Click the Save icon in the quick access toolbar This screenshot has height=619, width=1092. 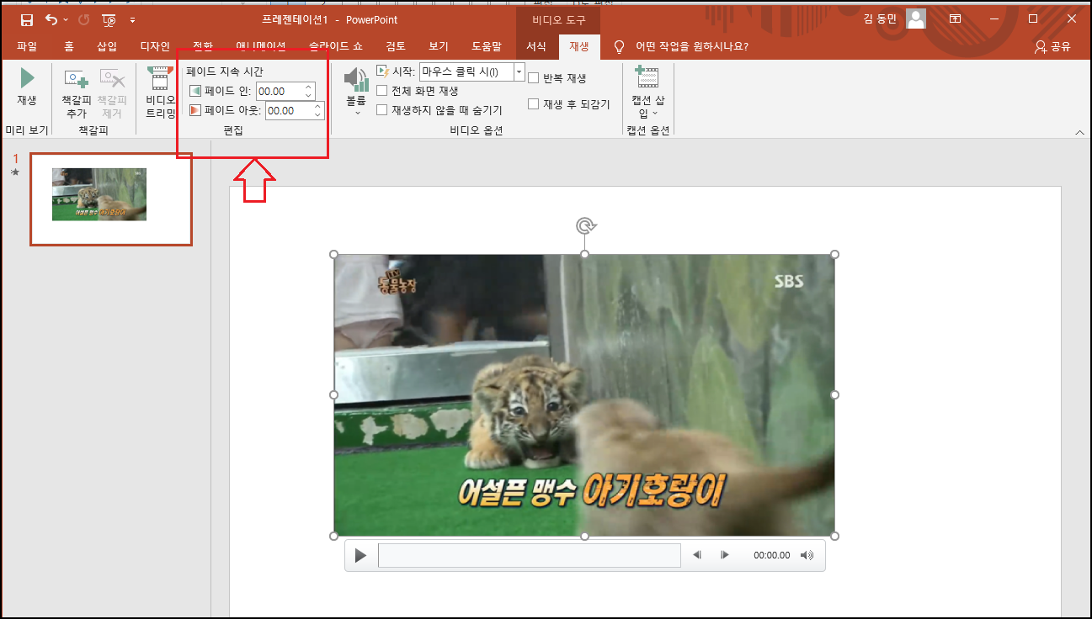pos(27,19)
